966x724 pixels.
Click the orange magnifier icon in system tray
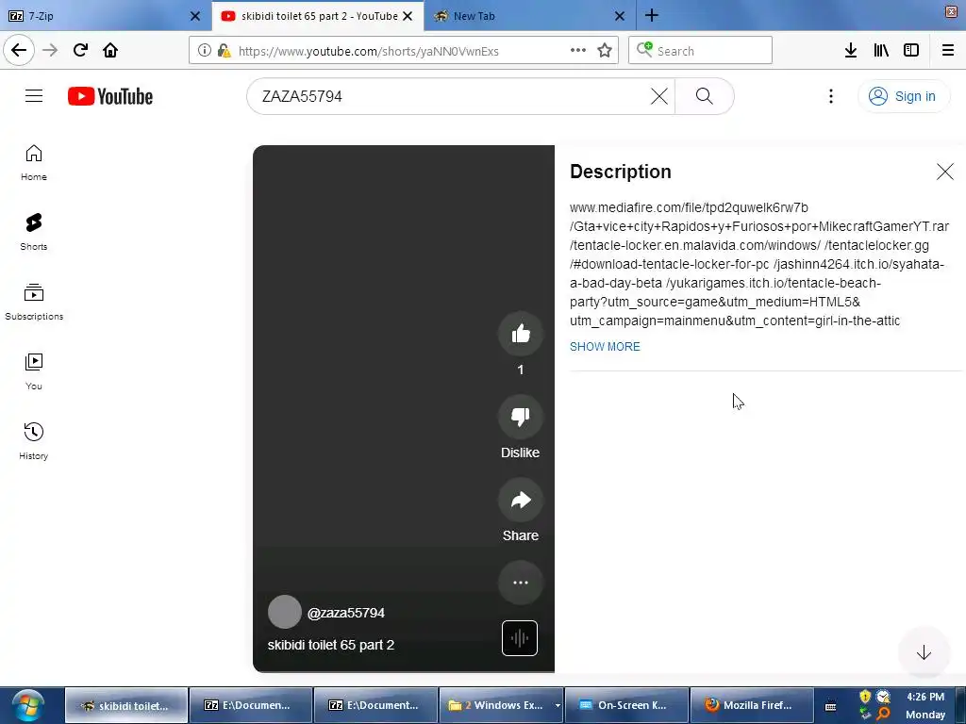pos(883,714)
